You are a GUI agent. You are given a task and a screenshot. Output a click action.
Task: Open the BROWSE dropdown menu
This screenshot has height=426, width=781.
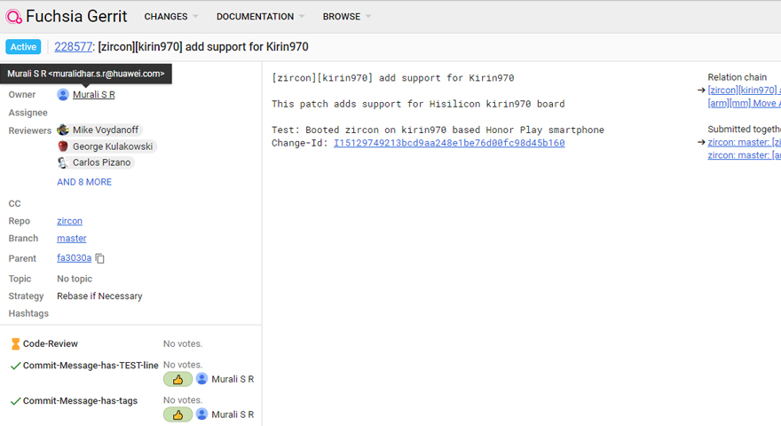click(x=346, y=17)
